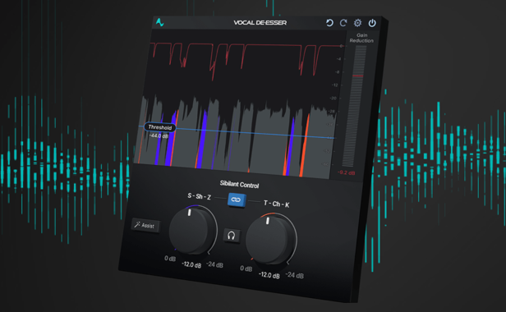Click the plugin logo icon
The height and width of the screenshot is (312, 506).
[x=159, y=22]
